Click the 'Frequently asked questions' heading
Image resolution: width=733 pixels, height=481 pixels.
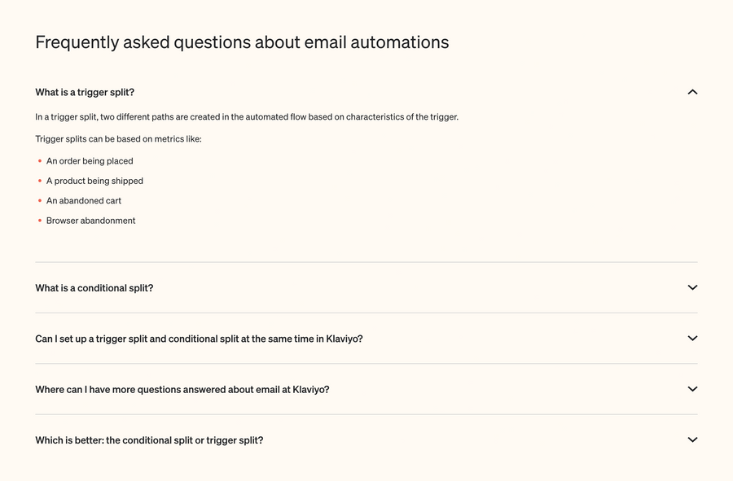click(242, 42)
